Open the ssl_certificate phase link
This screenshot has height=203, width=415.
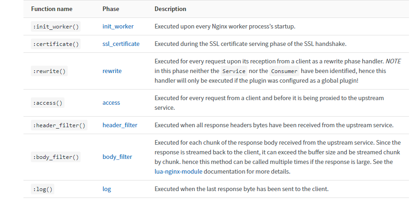pos(121,44)
